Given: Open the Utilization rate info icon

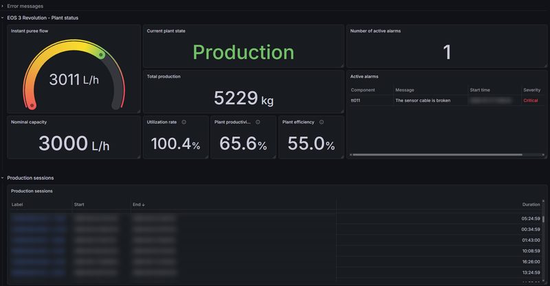Looking at the screenshot, I should 184,122.
